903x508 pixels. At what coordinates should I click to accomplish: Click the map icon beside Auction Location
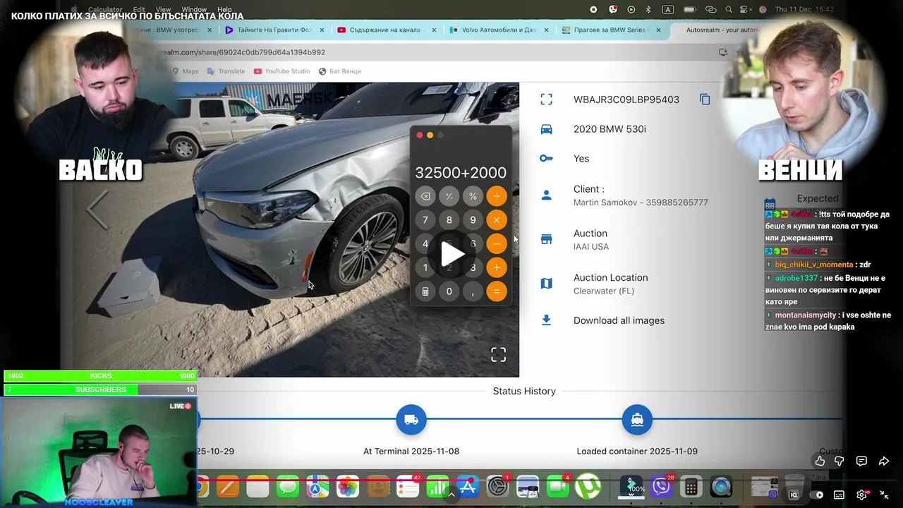point(546,284)
